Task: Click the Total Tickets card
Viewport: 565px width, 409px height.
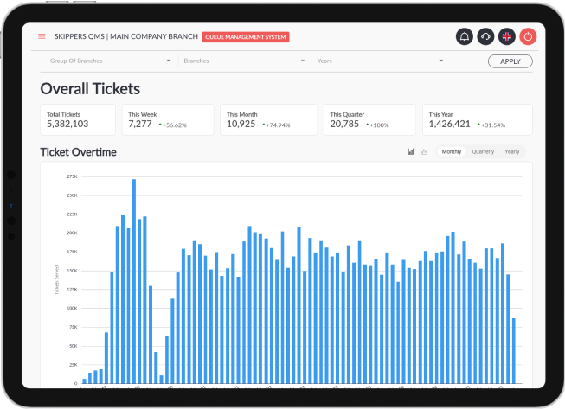Action: point(78,119)
